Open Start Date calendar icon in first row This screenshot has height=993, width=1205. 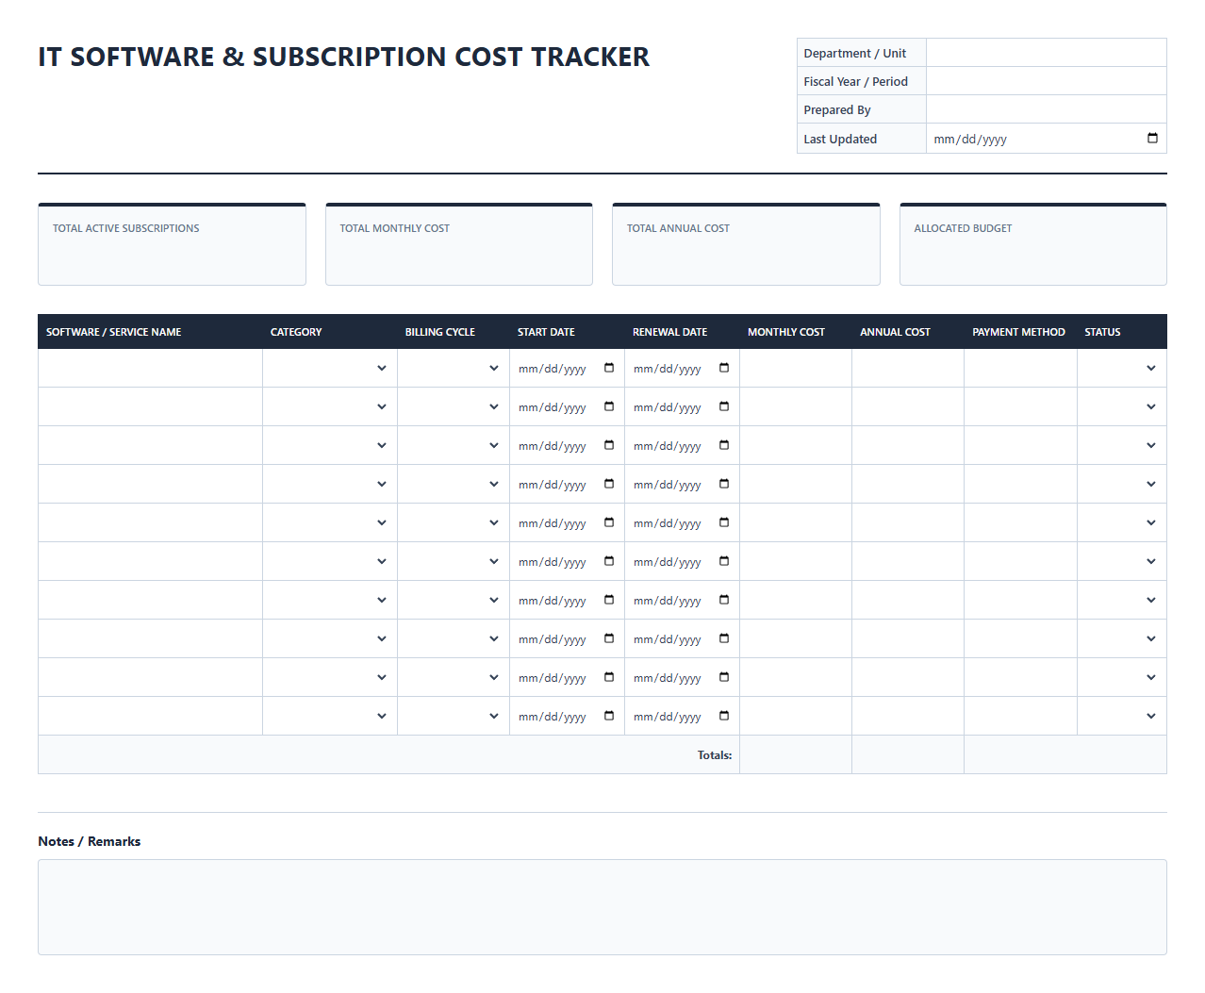click(x=609, y=368)
